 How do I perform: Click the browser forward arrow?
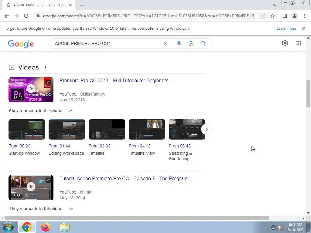coord(16,16)
